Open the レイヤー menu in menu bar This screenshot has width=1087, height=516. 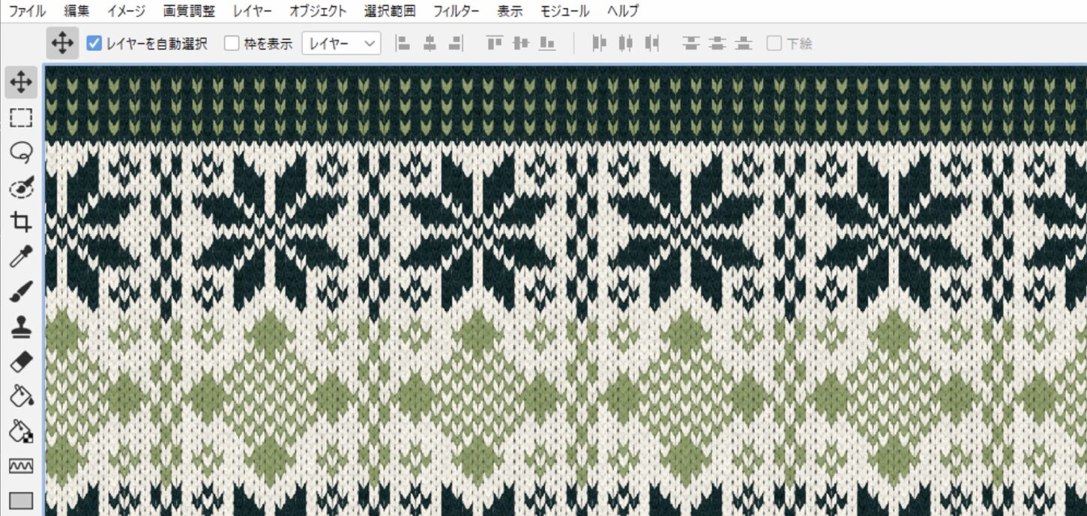pyautogui.click(x=253, y=11)
